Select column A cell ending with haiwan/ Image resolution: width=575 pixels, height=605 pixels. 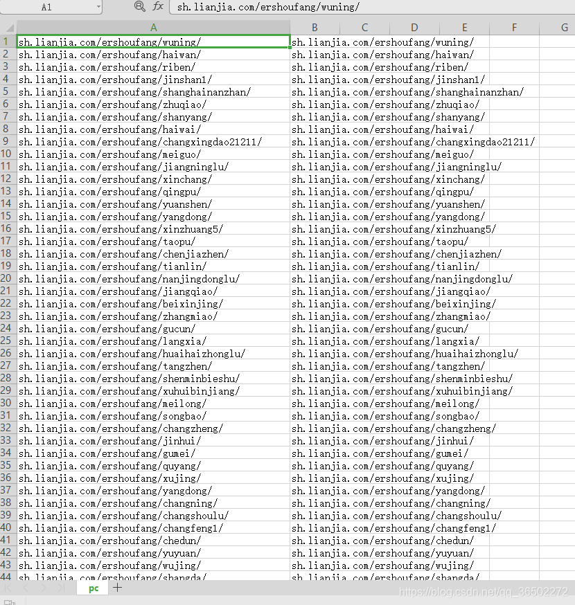(153, 54)
